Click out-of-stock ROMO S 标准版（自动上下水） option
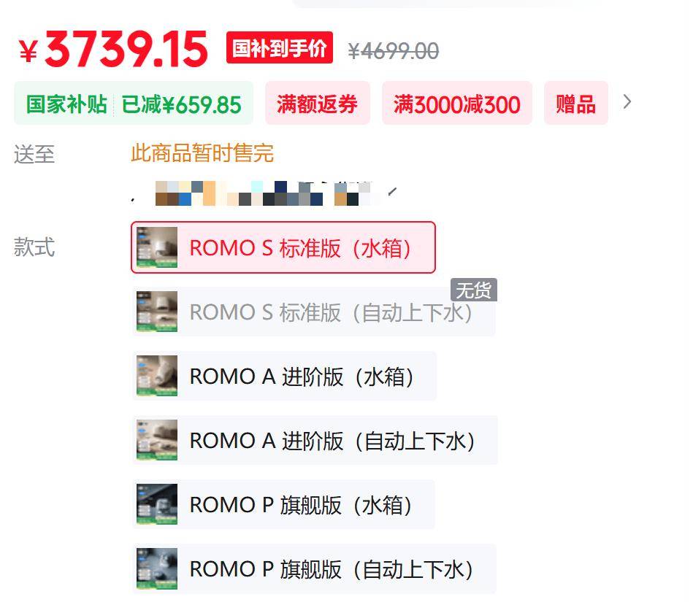The image size is (693, 602). pos(314,312)
